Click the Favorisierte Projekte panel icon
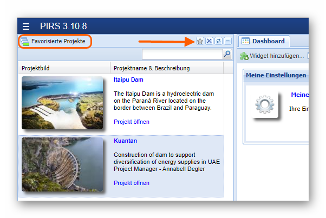The height and width of the screenshot is (218, 326). click(25, 42)
